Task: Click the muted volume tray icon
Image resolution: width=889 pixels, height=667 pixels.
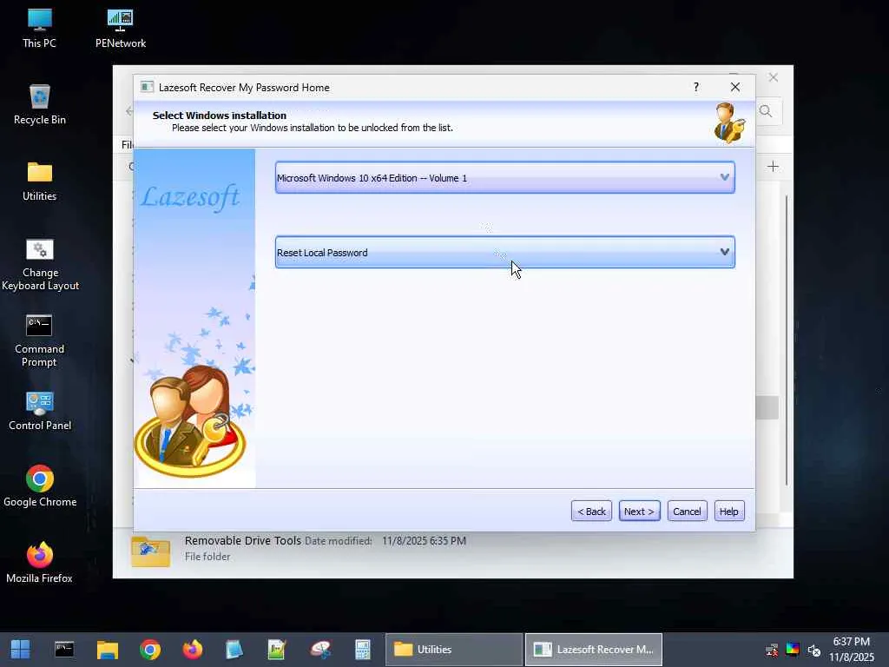Action: [x=814, y=650]
